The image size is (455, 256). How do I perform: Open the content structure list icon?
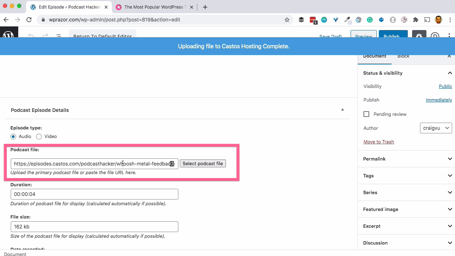[59, 36]
